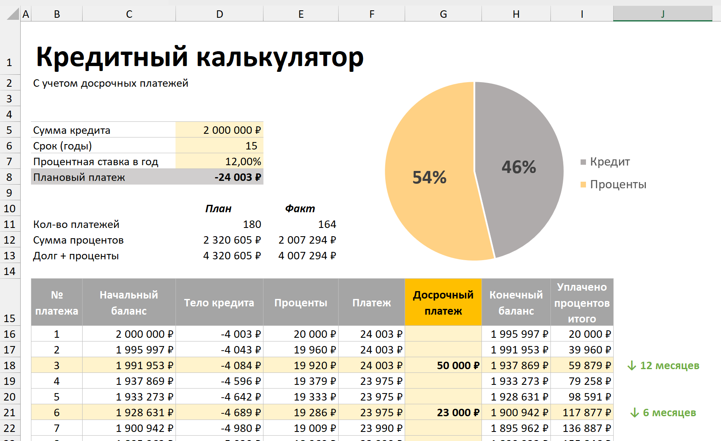Screen dimensions: 721x441
Task: Click the green down arrow beside 12 месяцев
Action: [631, 365]
